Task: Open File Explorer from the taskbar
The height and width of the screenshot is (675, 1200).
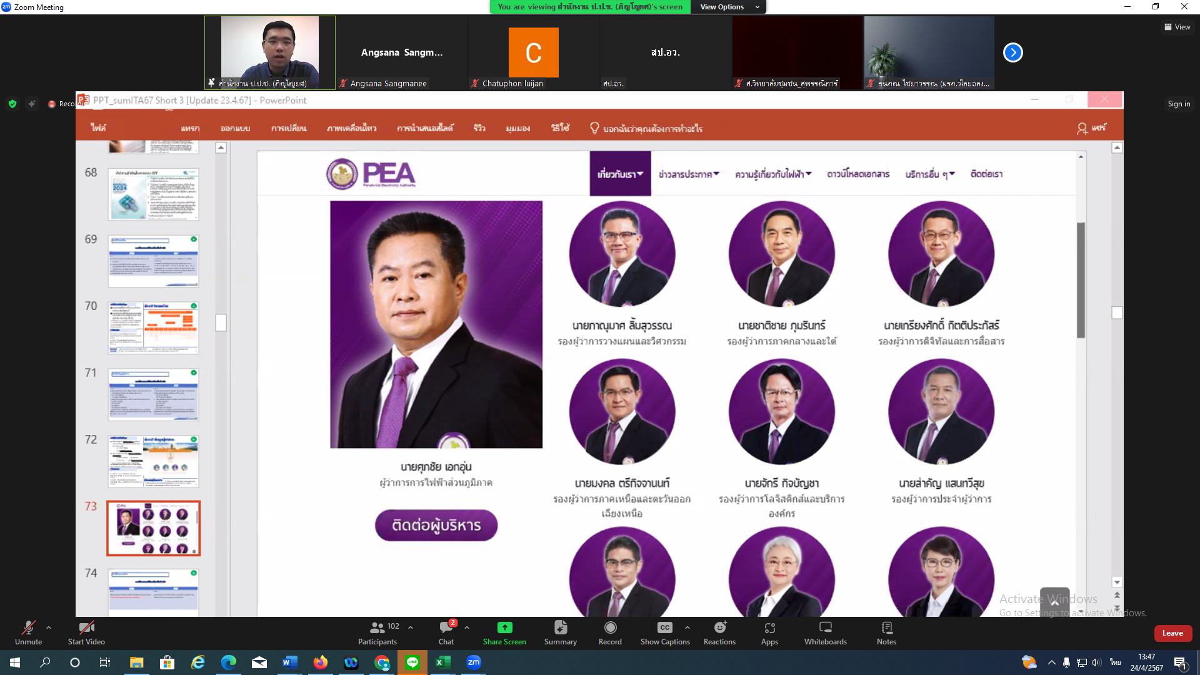Action: (136, 662)
